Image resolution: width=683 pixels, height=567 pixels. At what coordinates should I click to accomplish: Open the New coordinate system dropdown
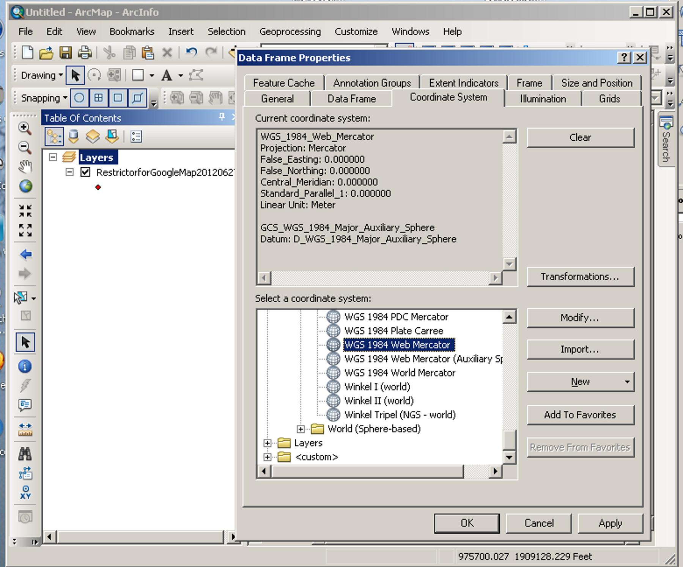coord(627,382)
